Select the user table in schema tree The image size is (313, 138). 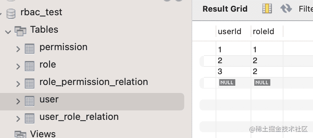[x=92, y=102]
